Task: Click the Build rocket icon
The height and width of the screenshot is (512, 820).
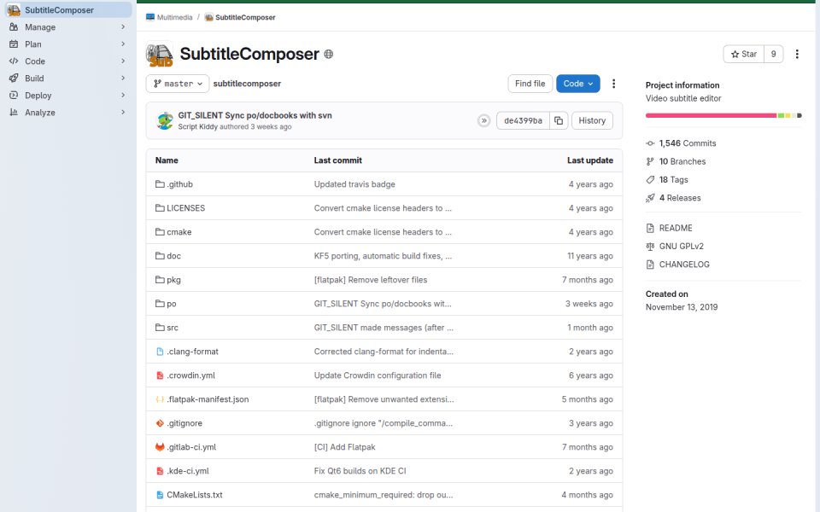Action: [14, 79]
